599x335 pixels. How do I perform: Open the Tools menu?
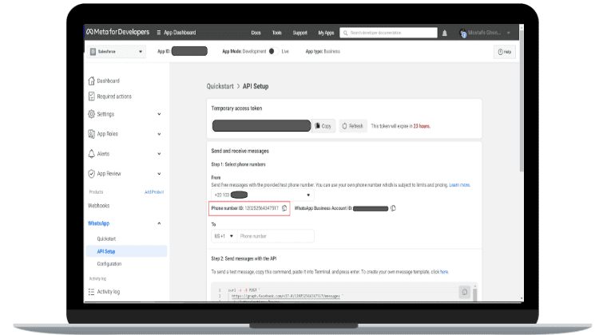click(x=277, y=33)
